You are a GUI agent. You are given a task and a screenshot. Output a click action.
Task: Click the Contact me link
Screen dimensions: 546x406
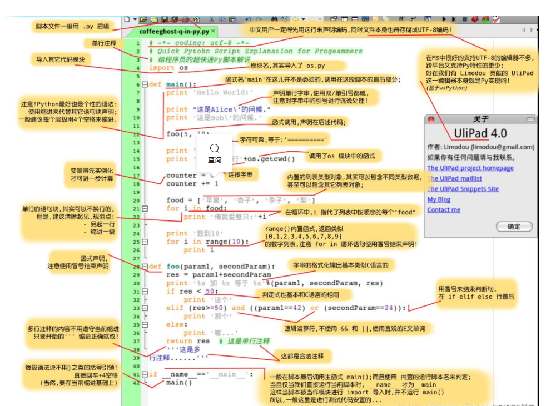point(444,210)
